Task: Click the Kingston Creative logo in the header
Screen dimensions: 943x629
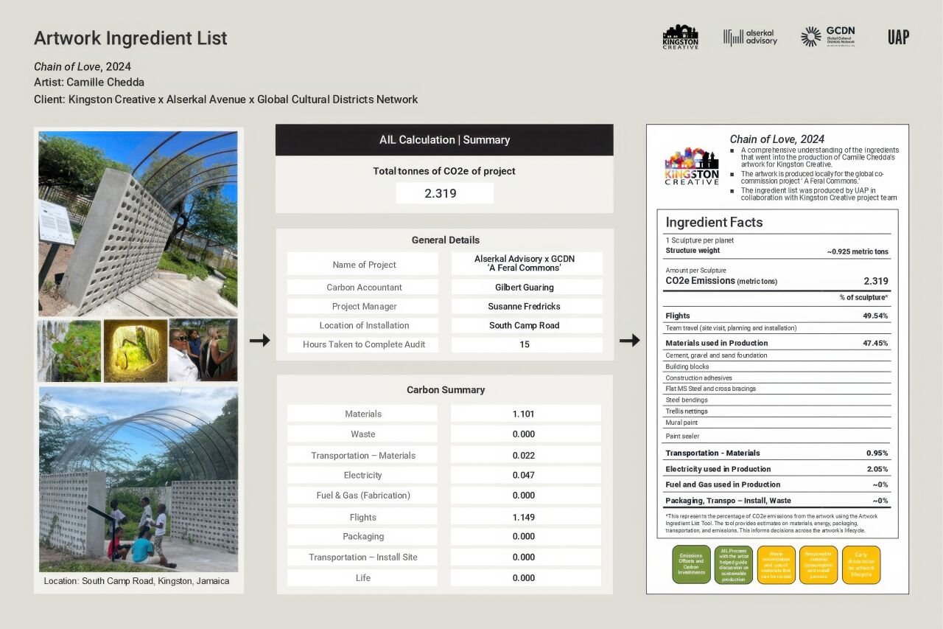Action: [x=680, y=37]
